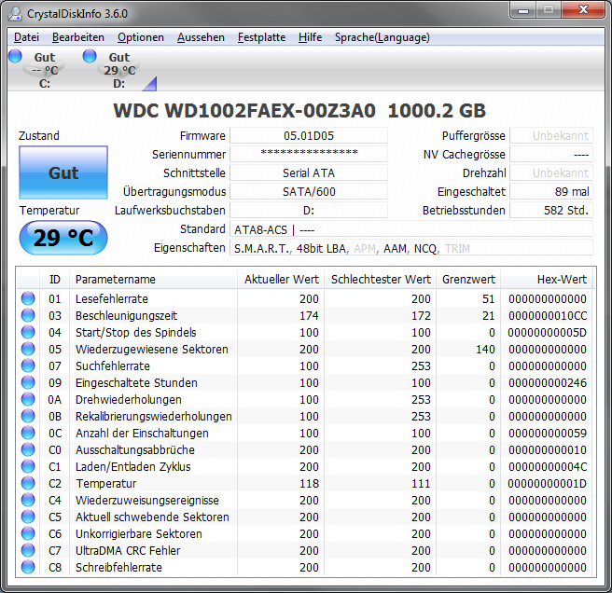Click the Schlechtester Wert column header

click(381, 280)
